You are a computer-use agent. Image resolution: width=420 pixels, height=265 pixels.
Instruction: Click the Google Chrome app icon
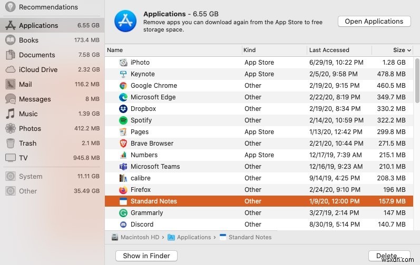123,86
